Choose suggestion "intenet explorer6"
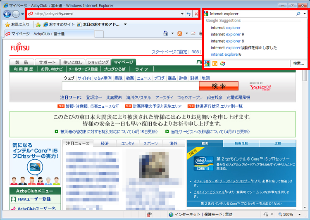The image size is (310, 220). click(x=226, y=54)
